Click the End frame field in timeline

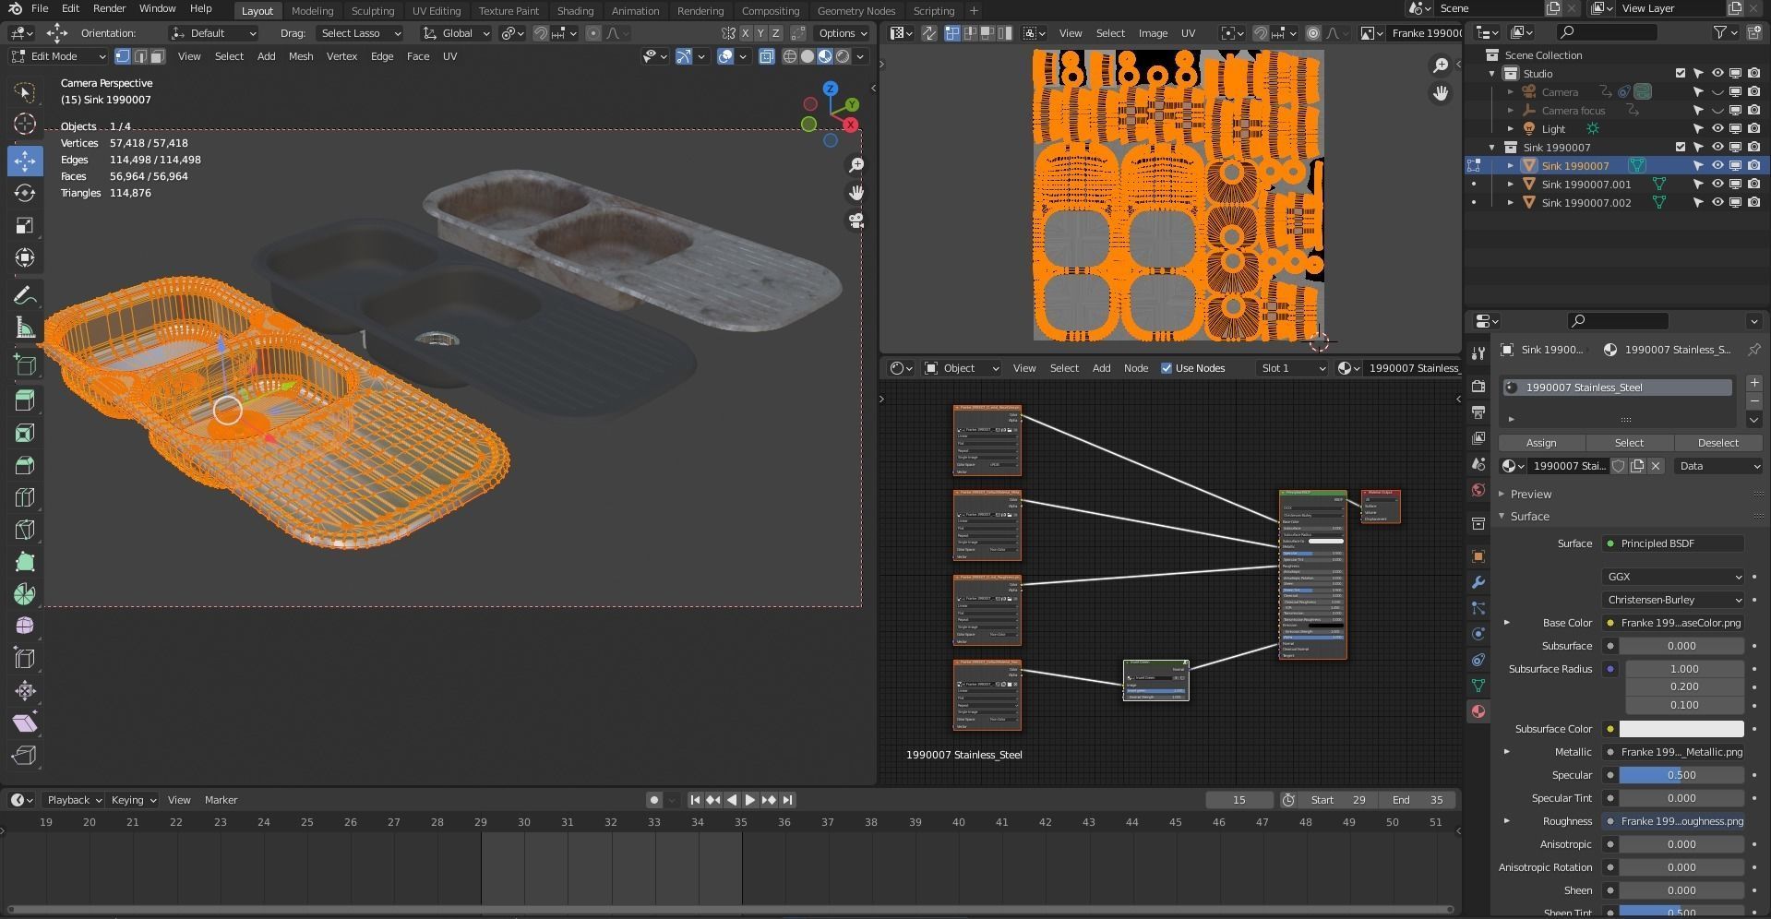[1418, 800]
